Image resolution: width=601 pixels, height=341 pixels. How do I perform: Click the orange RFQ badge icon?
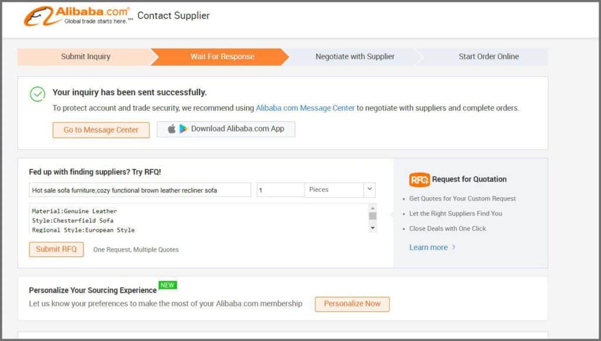pyautogui.click(x=419, y=180)
